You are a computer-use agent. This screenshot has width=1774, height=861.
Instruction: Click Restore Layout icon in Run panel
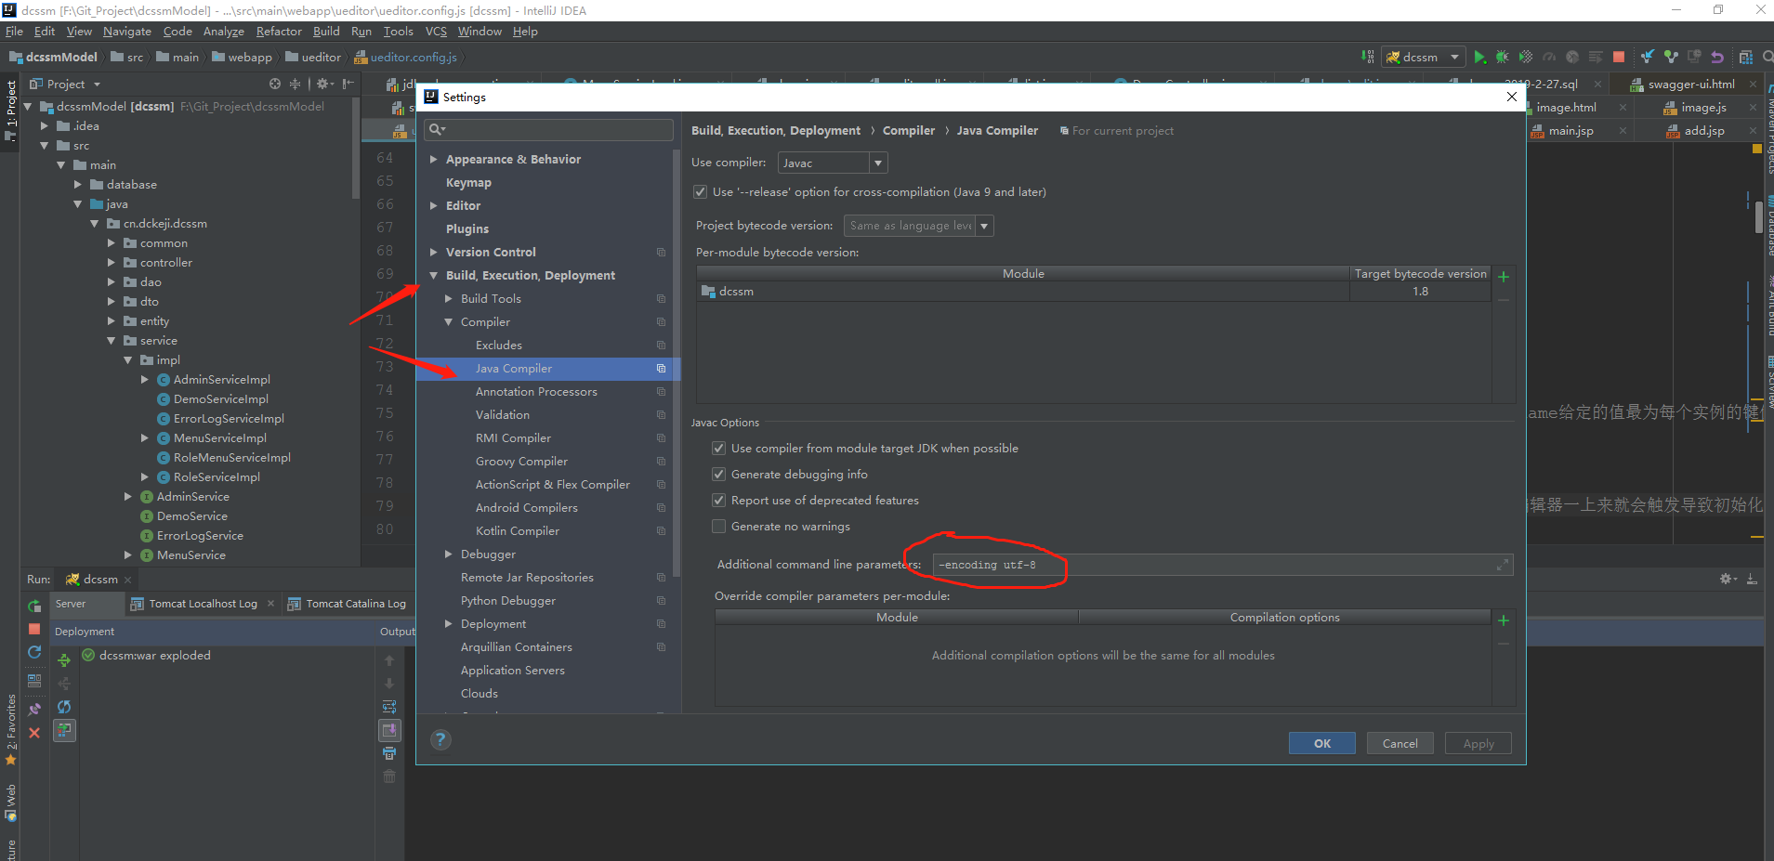pos(34,680)
